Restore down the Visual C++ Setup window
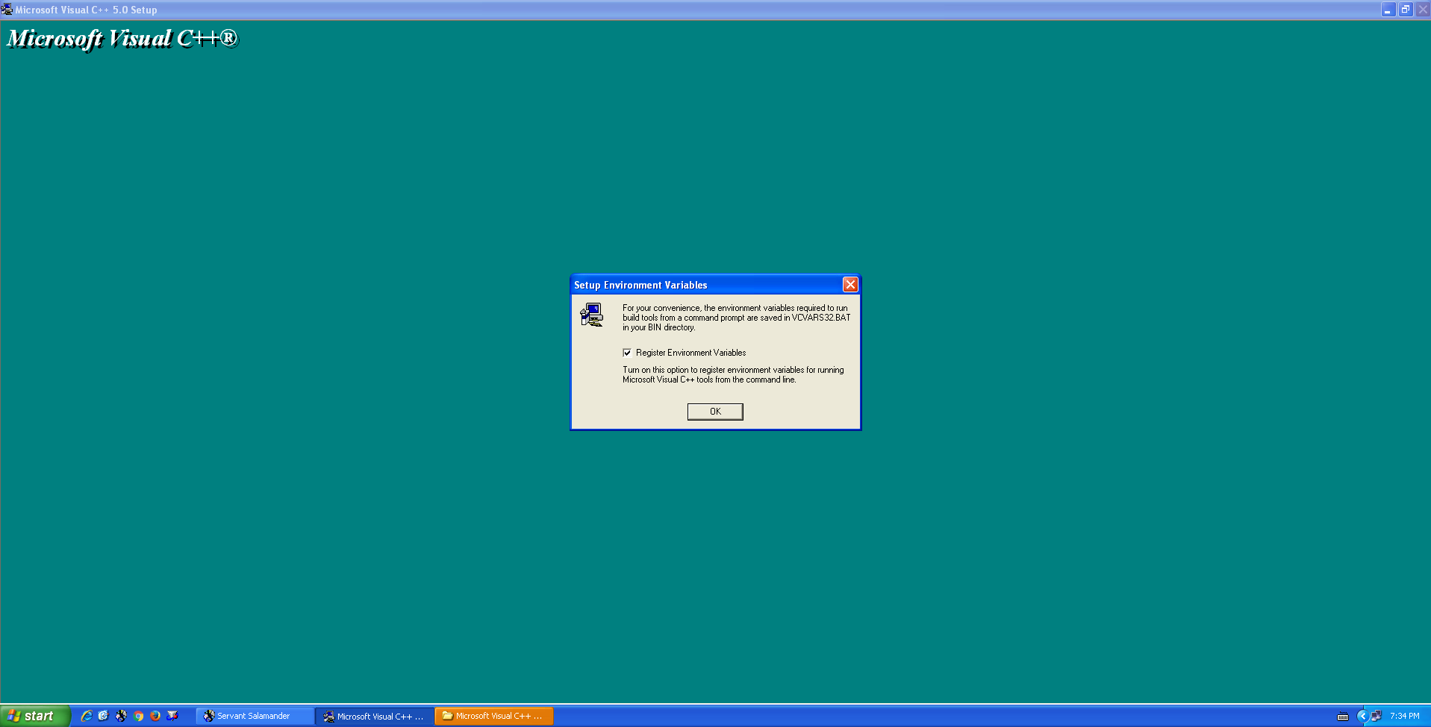 coord(1405,10)
